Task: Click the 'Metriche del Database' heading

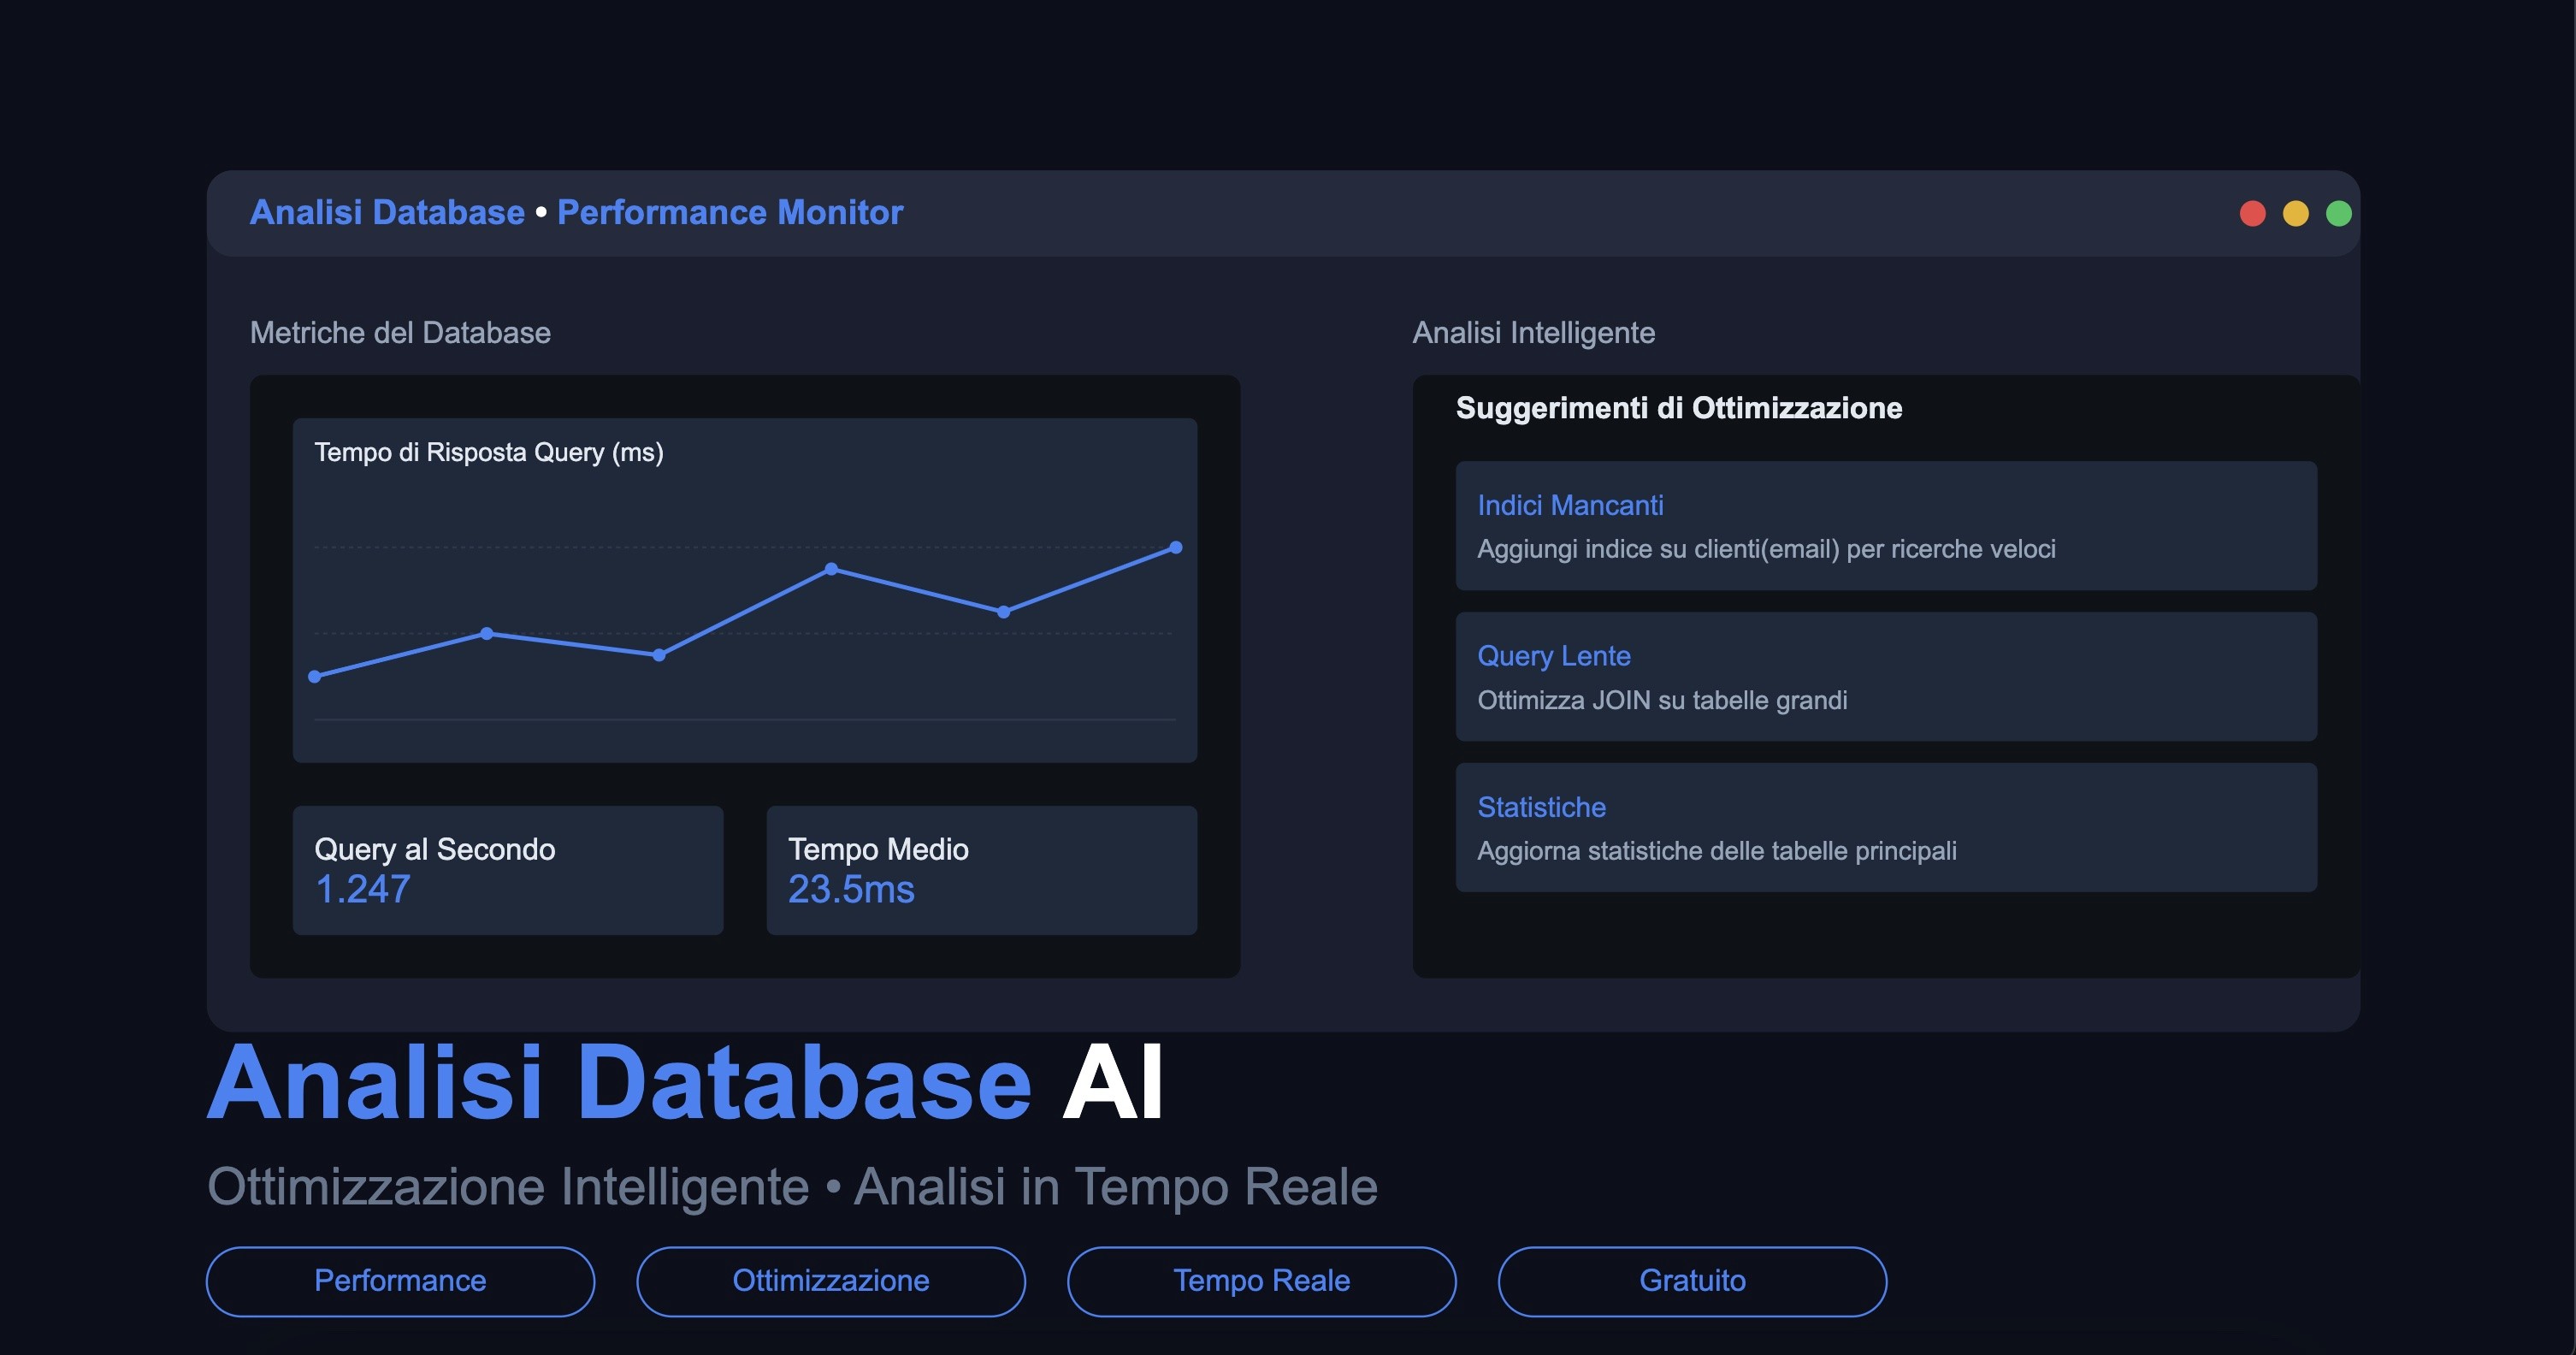Action: pos(400,333)
